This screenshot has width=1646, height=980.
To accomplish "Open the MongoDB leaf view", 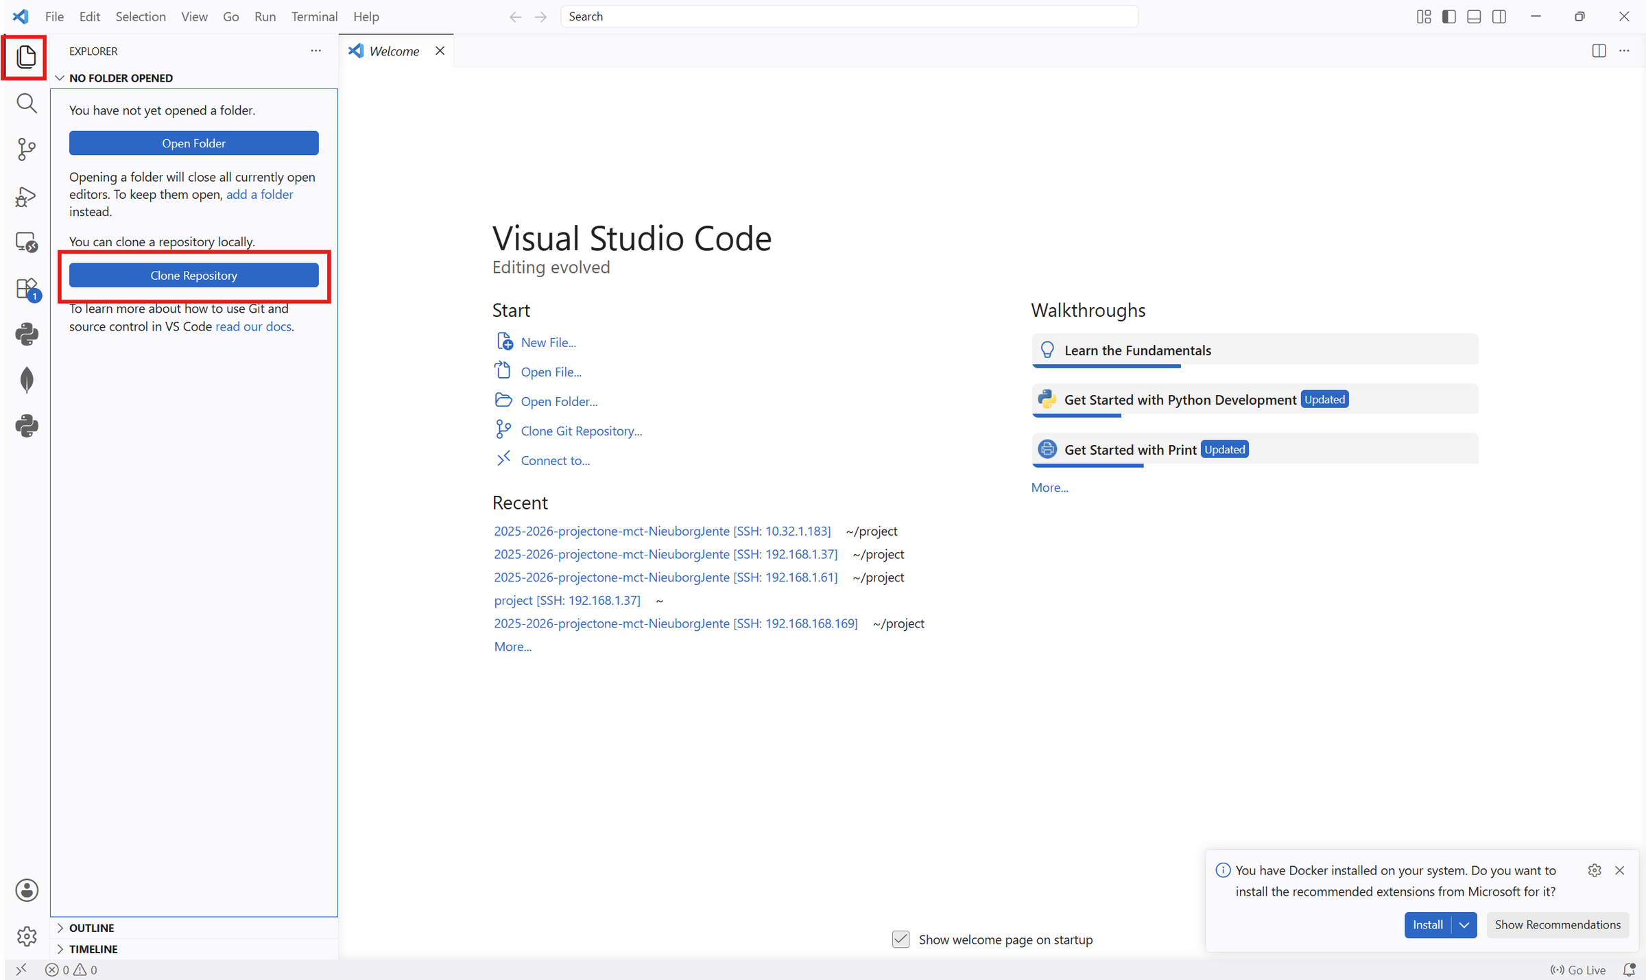I will point(27,379).
